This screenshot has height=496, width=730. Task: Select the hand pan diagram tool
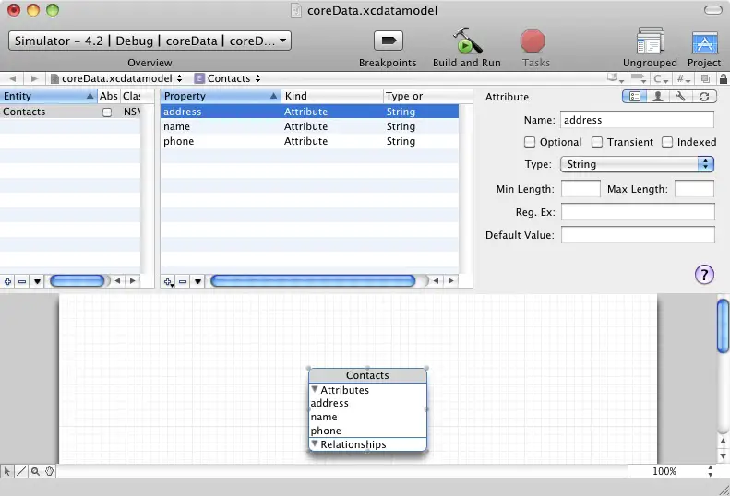[49, 471]
